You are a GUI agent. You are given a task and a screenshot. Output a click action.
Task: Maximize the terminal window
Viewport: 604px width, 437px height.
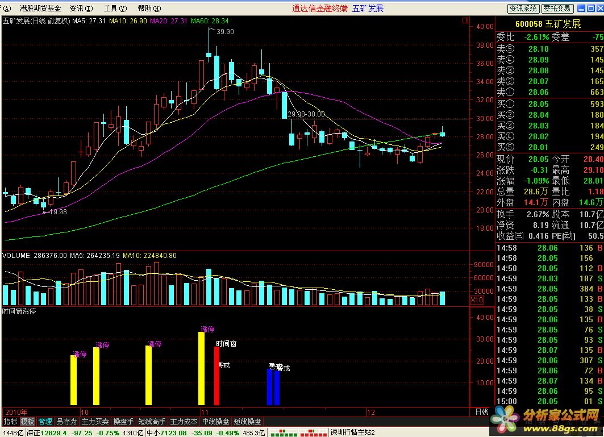coord(590,8)
